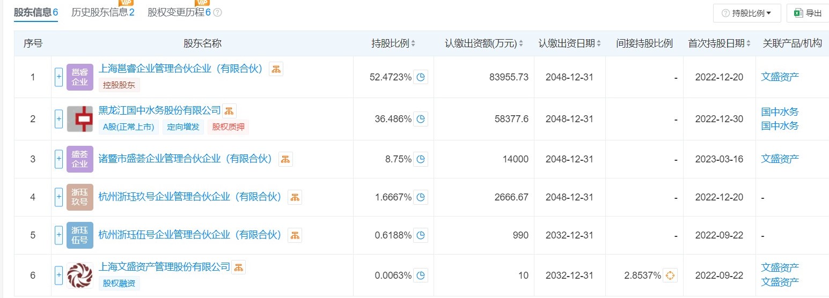829x298 pixels.
Task: Click 控股股东 tag in row 1
Action: [x=119, y=85]
